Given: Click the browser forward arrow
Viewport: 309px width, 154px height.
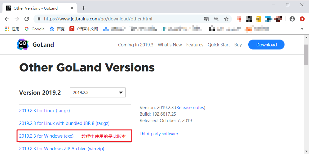Looking at the screenshot, I should point(17,19).
